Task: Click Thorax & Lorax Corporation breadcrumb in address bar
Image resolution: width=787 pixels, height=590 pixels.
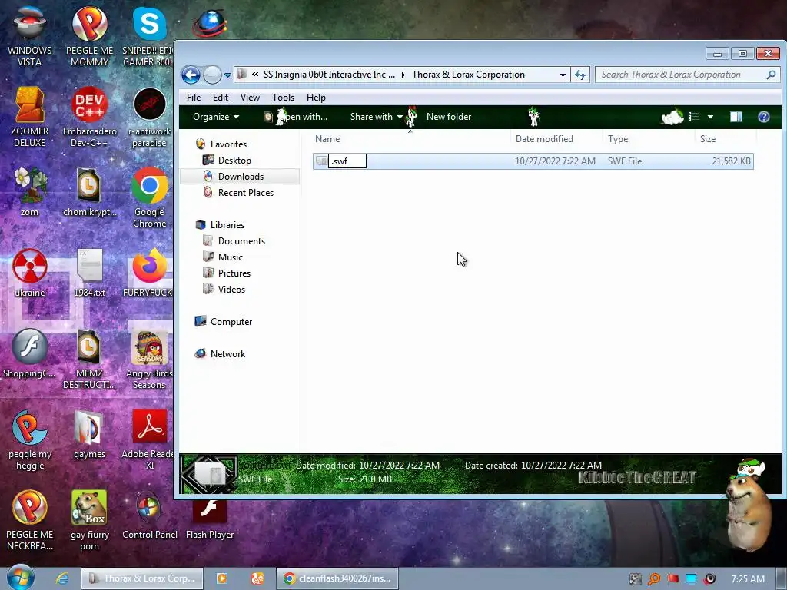Action: [x=468, y=75]
